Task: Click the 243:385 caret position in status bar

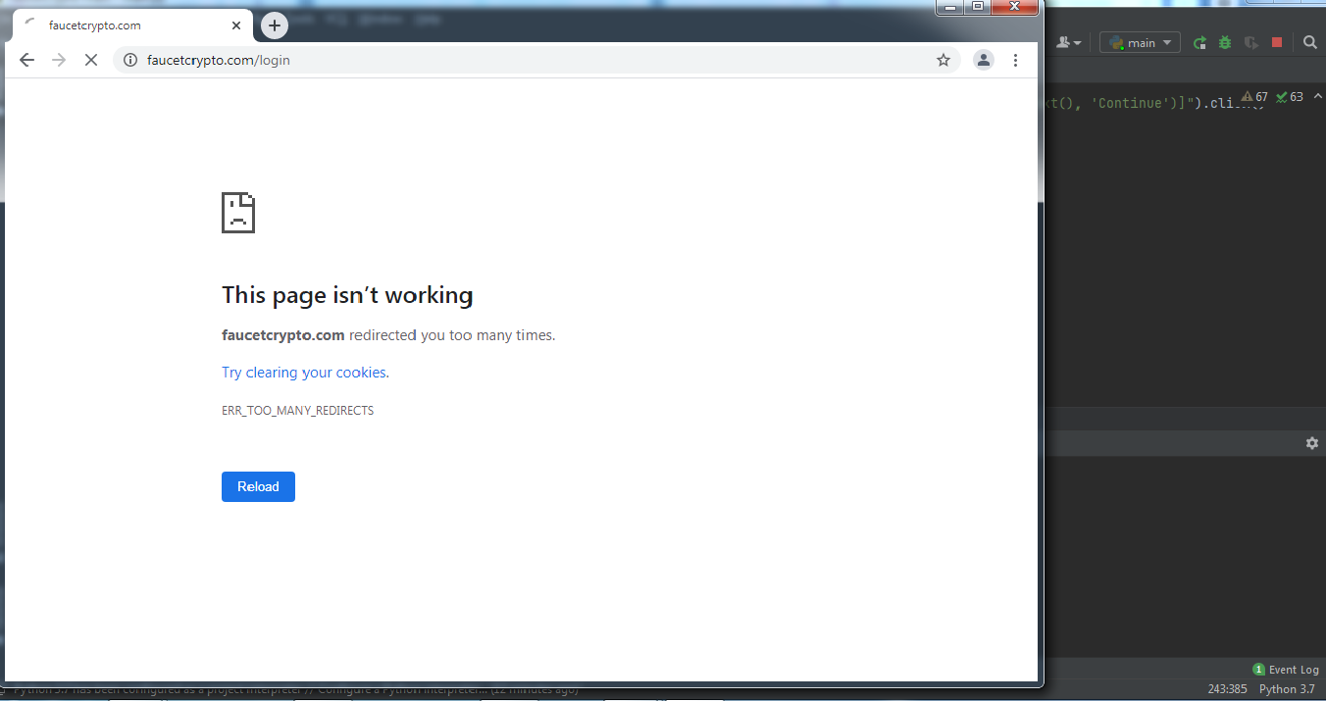Action: pos(1227,689)
